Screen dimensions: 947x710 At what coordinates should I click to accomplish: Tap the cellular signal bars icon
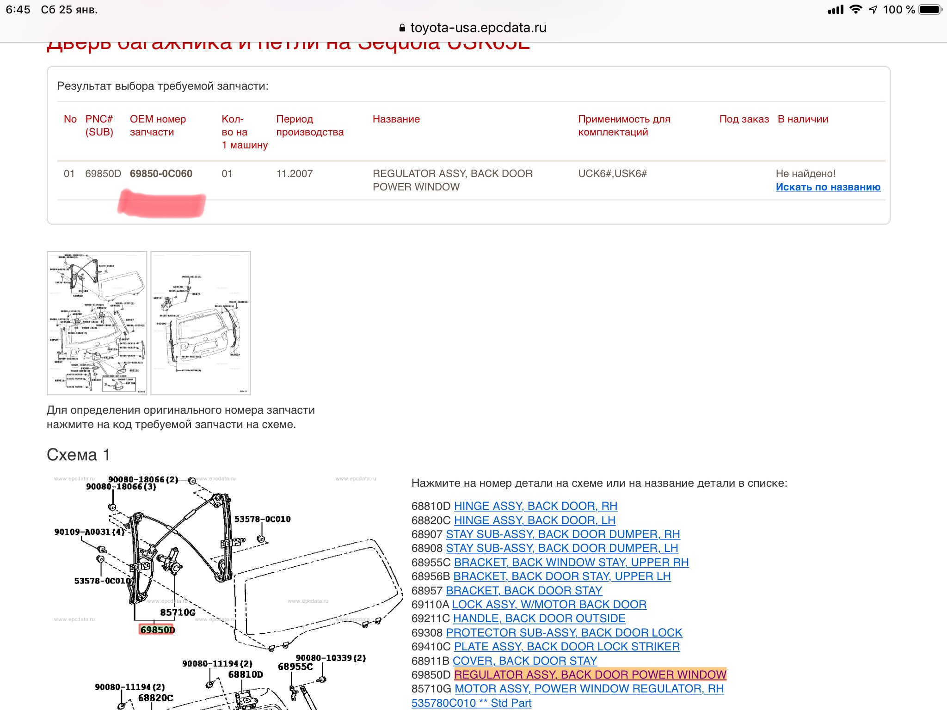pos(836,10)
